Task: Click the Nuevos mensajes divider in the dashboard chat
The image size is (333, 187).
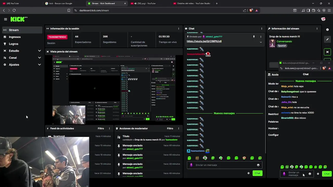Action: [224, 113]
